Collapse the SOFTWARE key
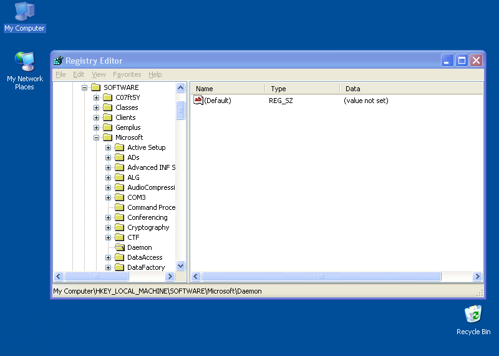499x356 pixels. pos(84,87)
